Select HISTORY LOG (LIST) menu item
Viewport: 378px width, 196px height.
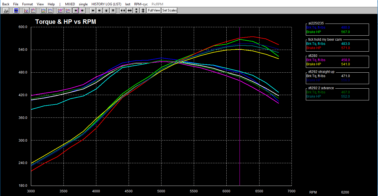click(x=106, y=4)
